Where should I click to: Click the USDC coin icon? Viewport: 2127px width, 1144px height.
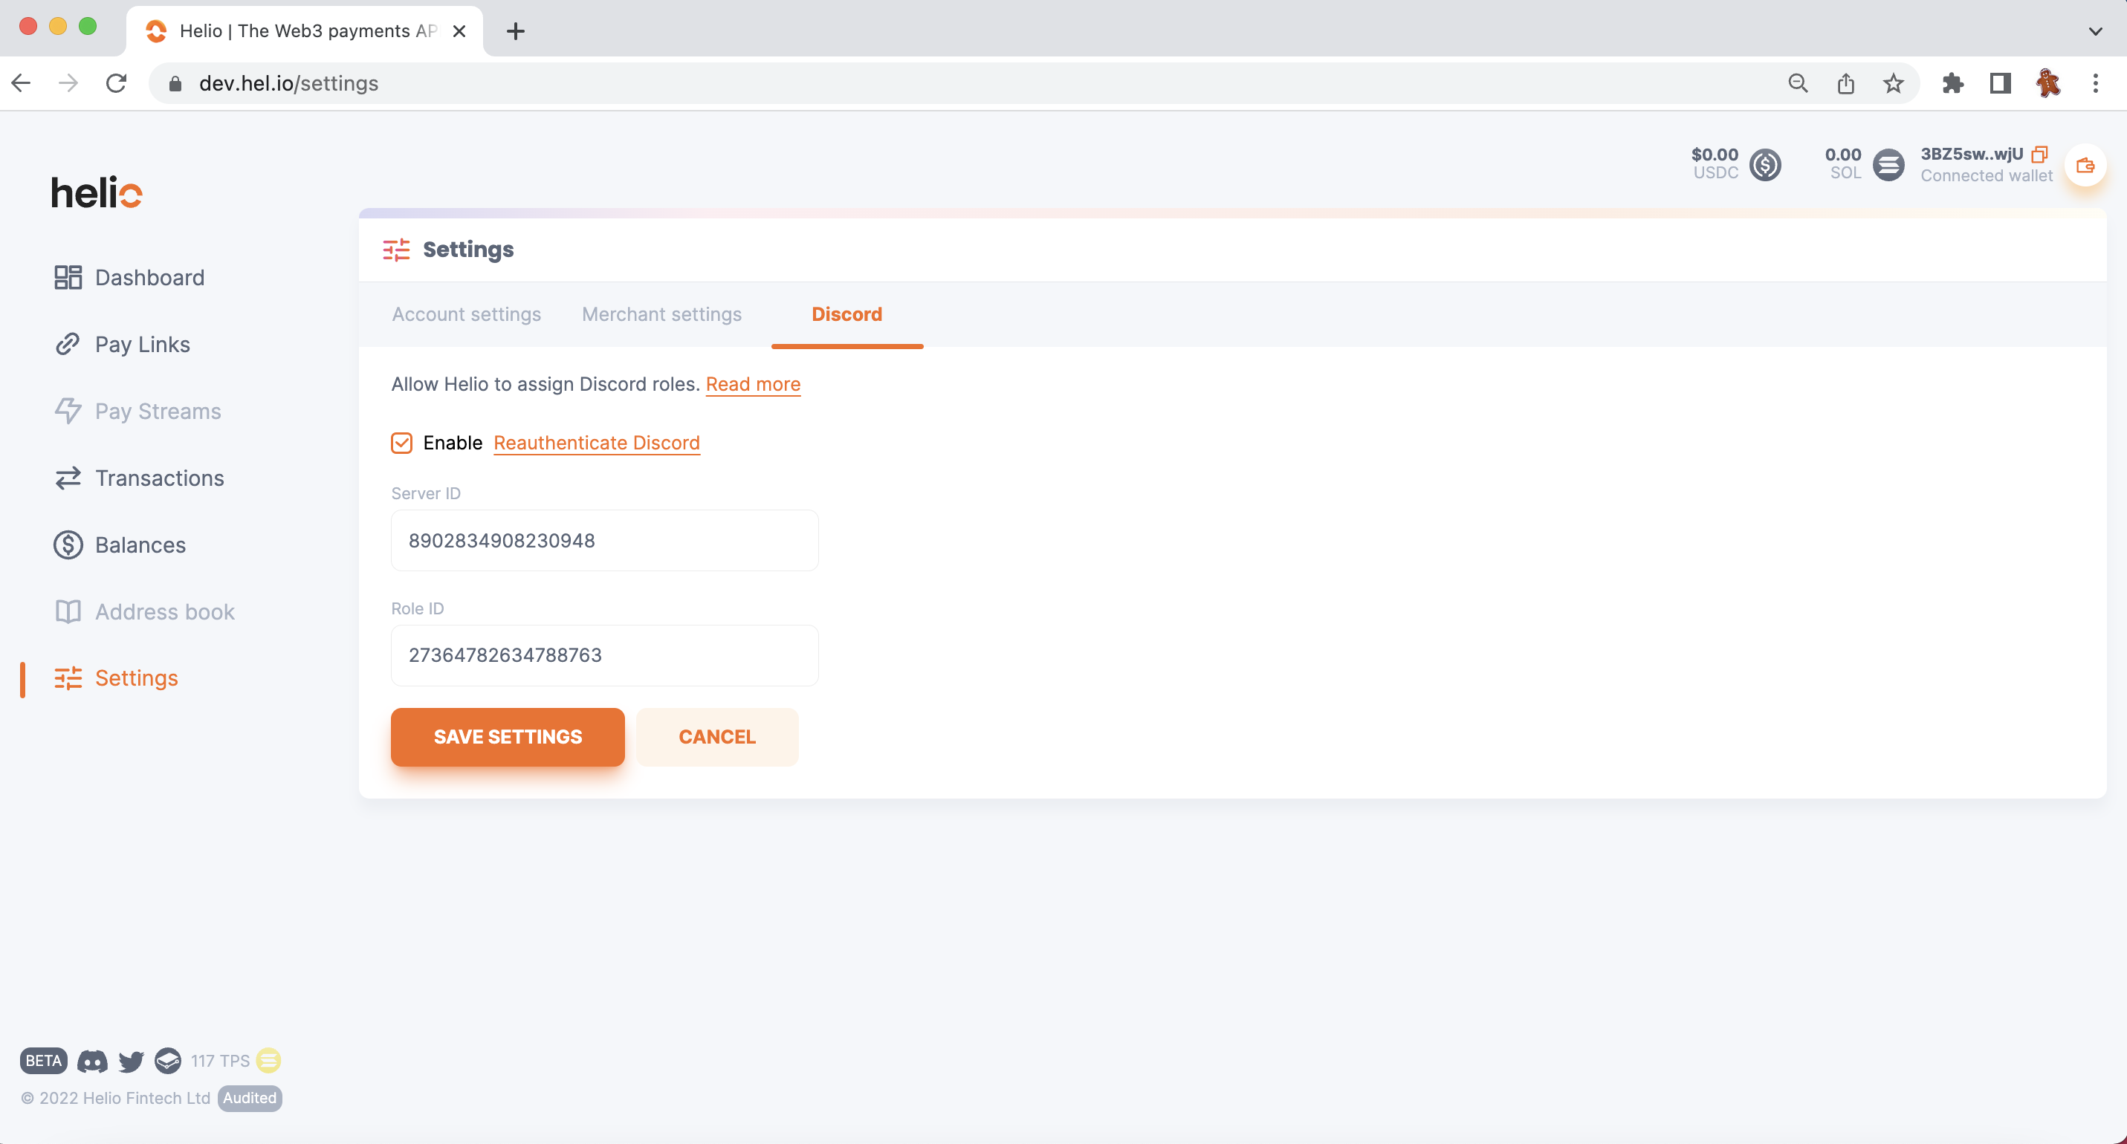[1764, 164]
